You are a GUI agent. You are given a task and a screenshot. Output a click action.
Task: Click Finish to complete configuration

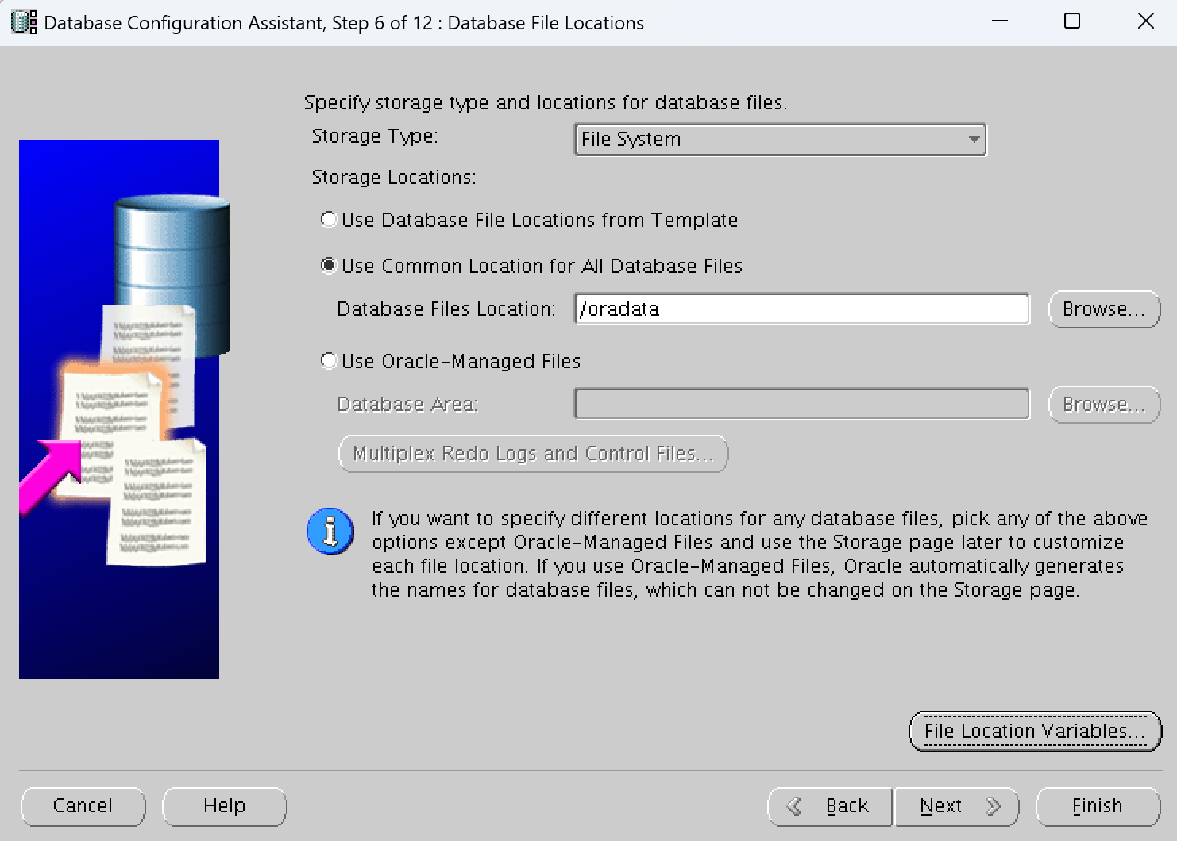1098,806
